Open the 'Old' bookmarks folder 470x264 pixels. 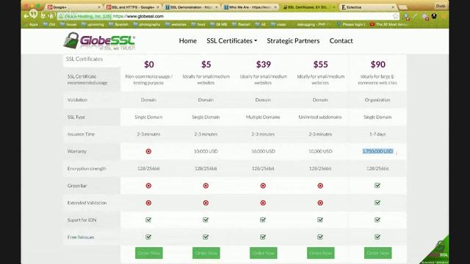pos(49,24)
